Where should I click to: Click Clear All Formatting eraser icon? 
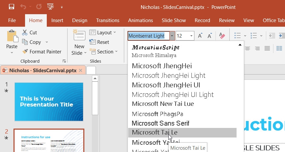(222, 36)
